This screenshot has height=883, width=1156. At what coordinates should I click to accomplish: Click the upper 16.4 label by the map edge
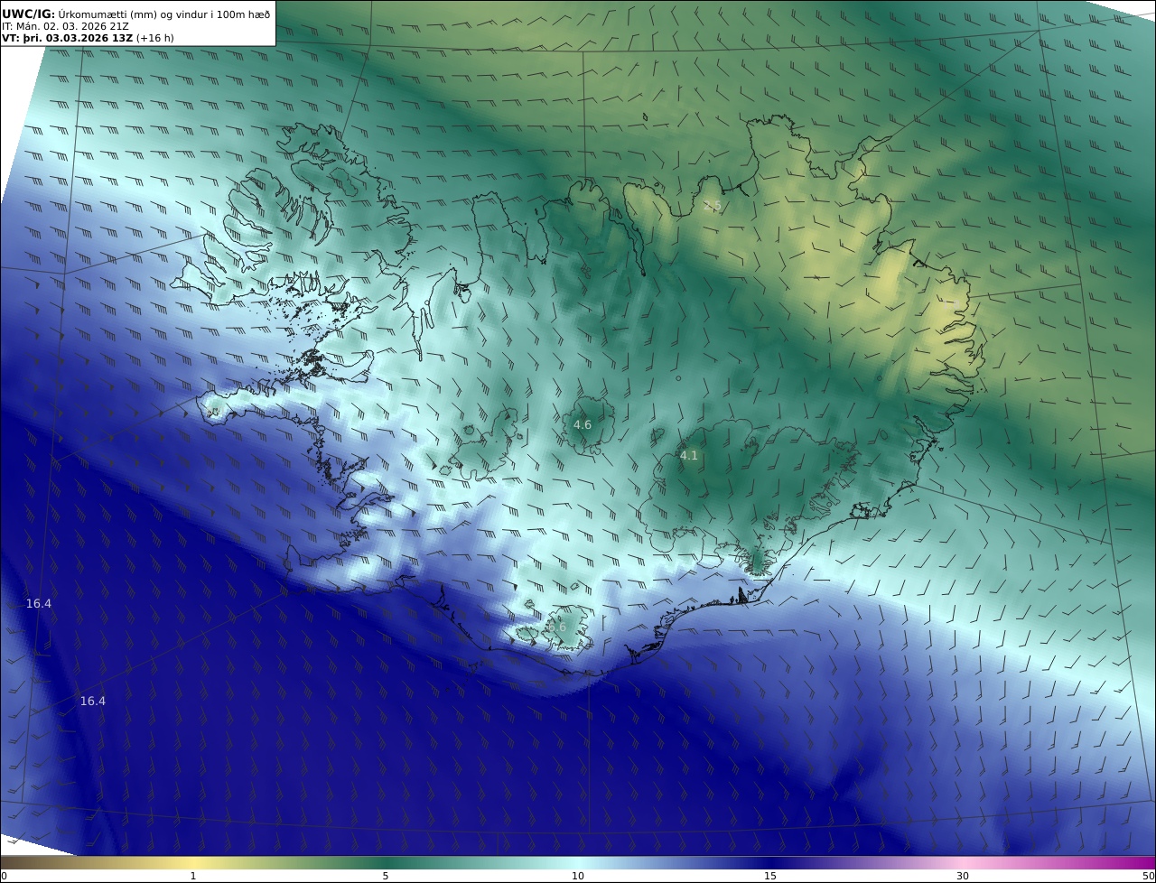click(39, 603)
